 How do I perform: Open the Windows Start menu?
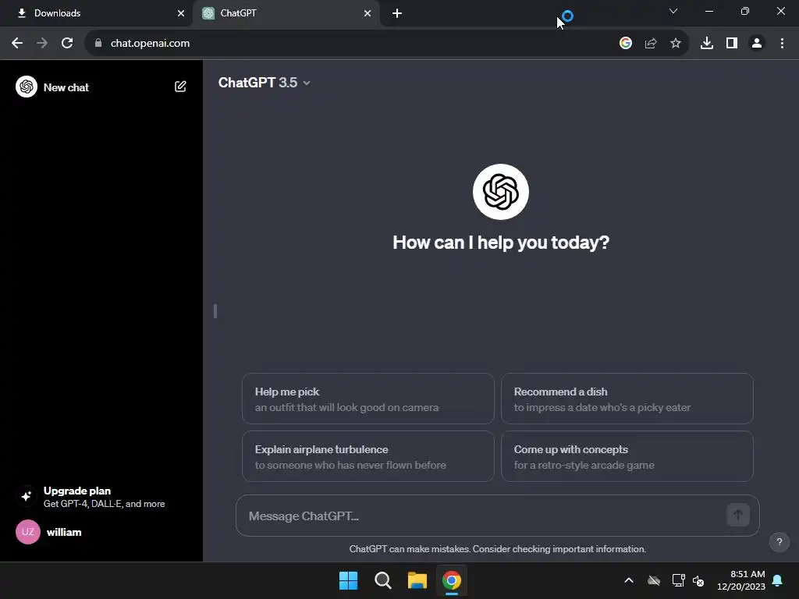349,580
